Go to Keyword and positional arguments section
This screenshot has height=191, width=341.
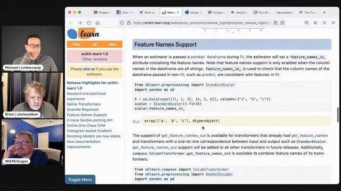pyautogui.click(x=86, y=96)
